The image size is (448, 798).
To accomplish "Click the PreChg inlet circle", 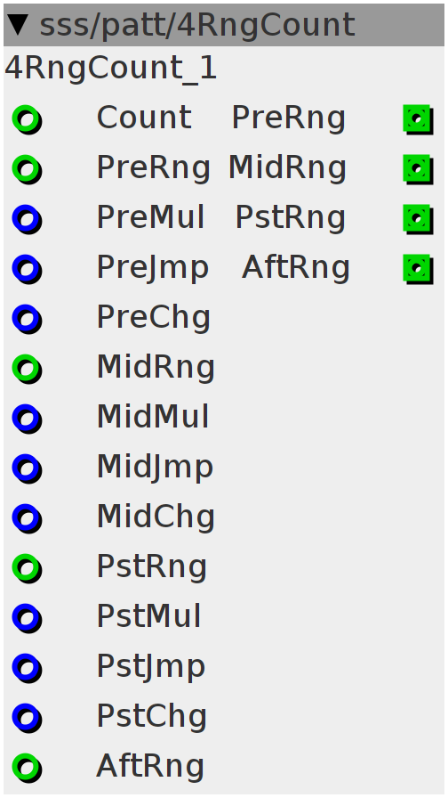I will [27, 319].
